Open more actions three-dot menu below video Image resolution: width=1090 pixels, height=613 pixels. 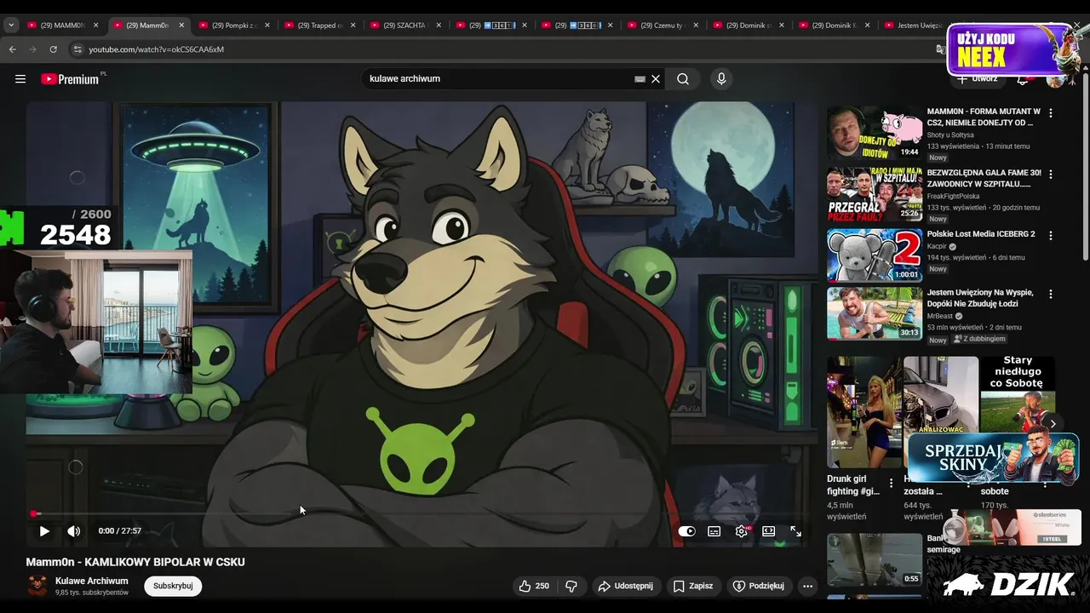coord(807,586)
